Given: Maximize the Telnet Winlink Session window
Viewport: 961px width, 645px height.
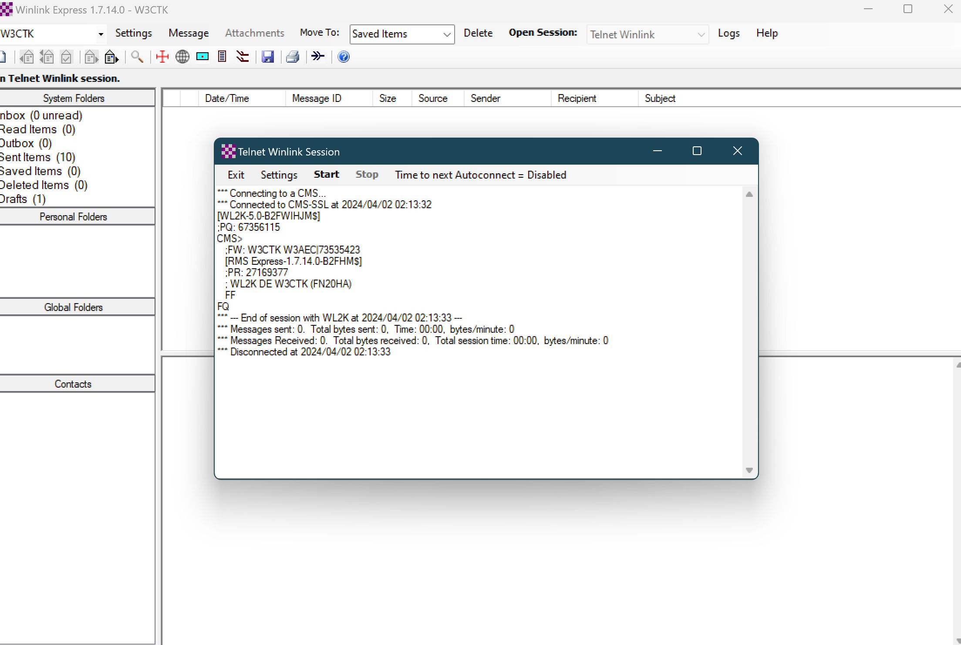Looking at the screenshot, I should tap(697, 151).
